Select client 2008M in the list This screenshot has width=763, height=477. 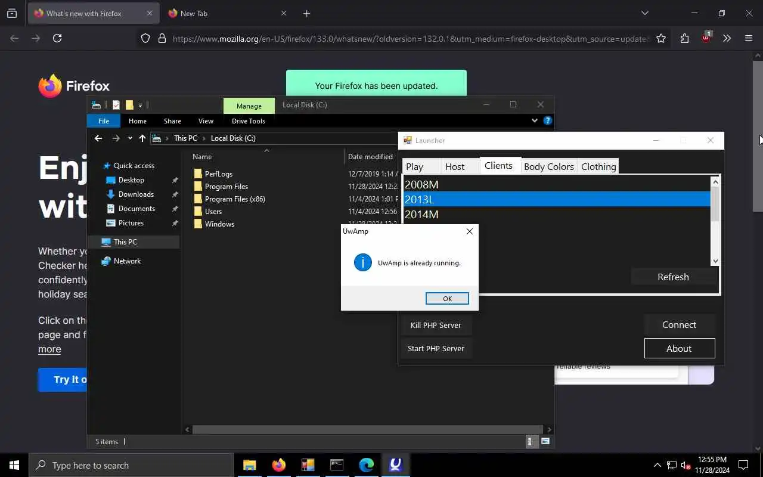(557, 184)
